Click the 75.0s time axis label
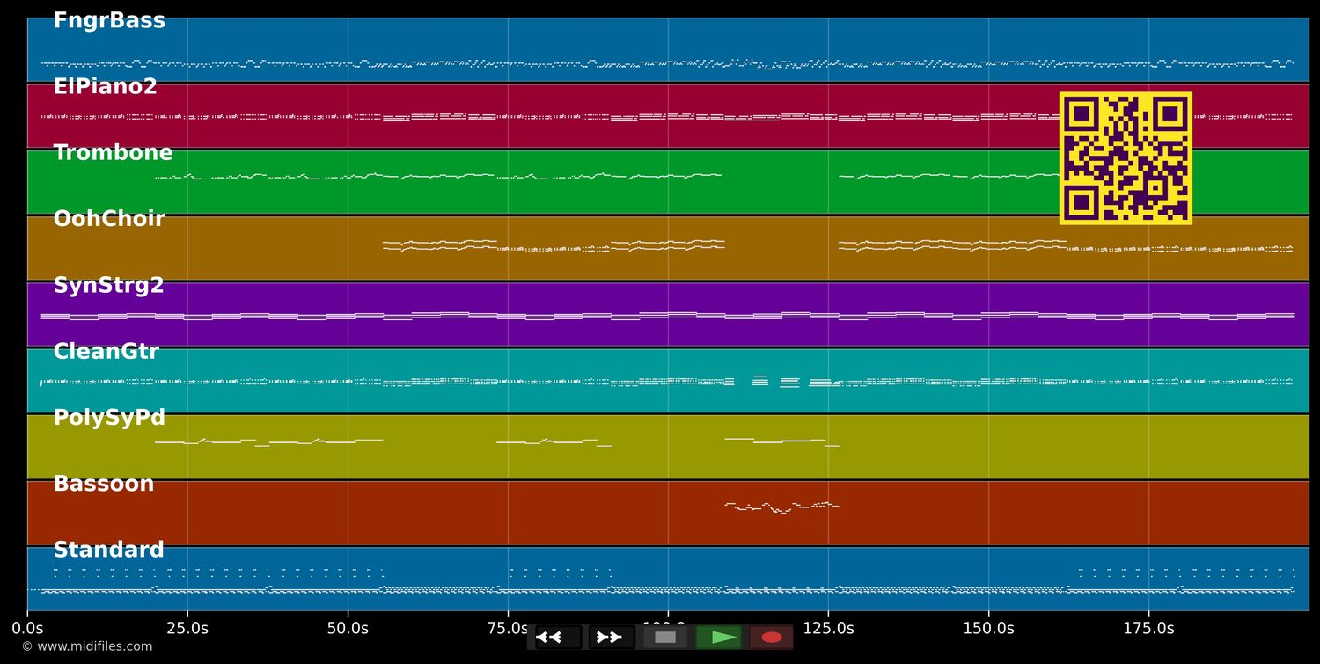Screen dimensions: 1320x664 coord(508,628)
